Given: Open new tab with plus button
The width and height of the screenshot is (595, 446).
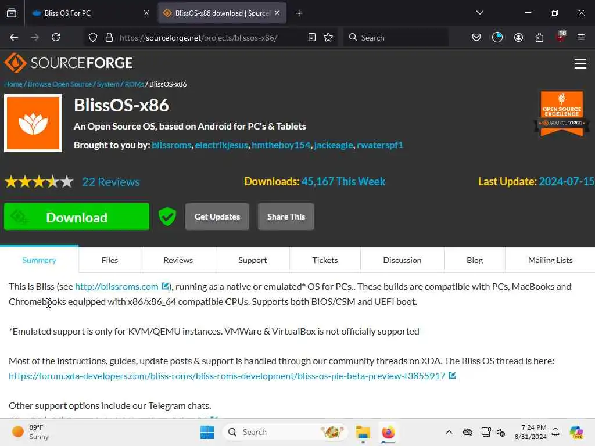Looking at the screenshot, I should pos(299,13).
